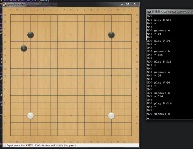Maximize the gogui-display window

[128, 4]
